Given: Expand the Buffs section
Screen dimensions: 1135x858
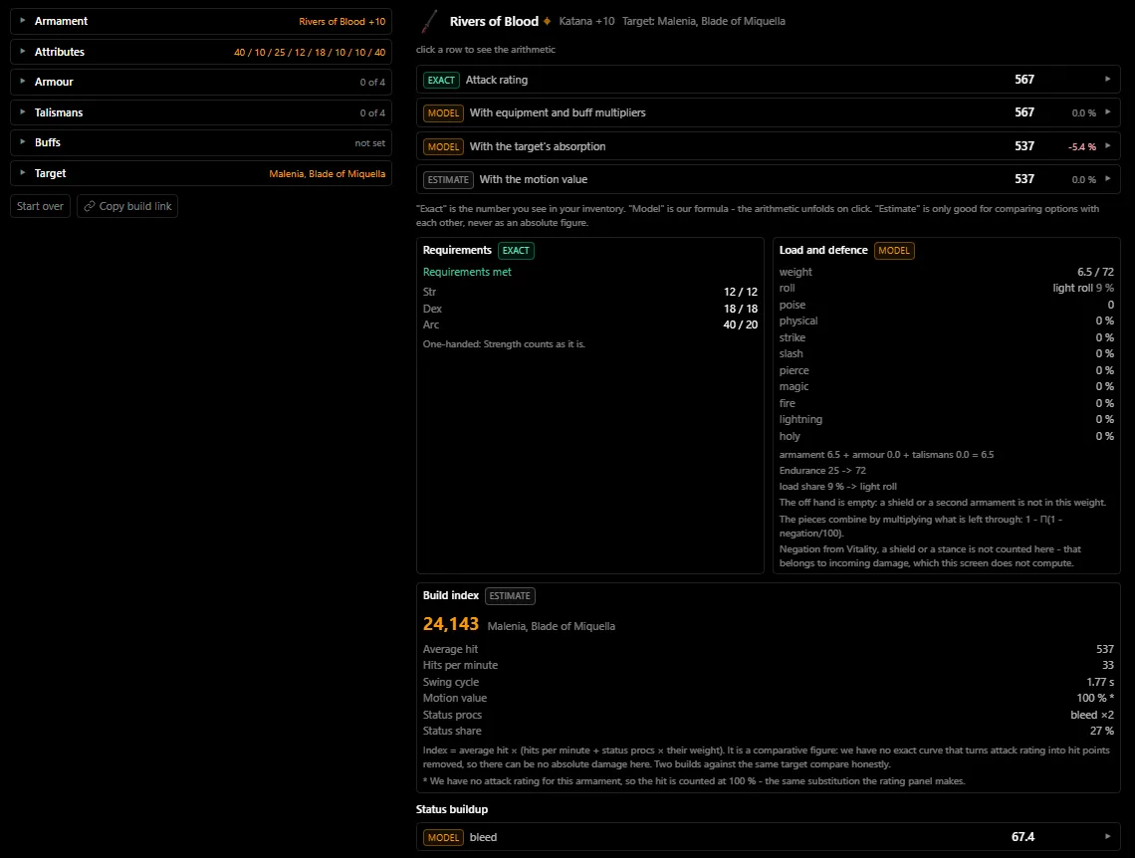Looking at the screenshot, I should [201, 142].
